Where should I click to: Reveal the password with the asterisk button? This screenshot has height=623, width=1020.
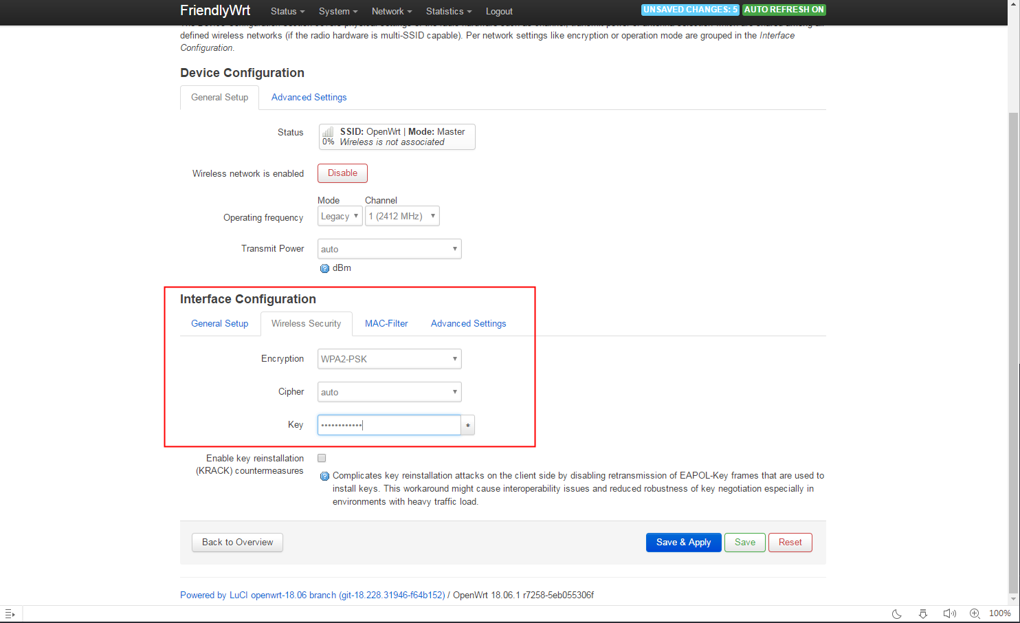point(468,426)
